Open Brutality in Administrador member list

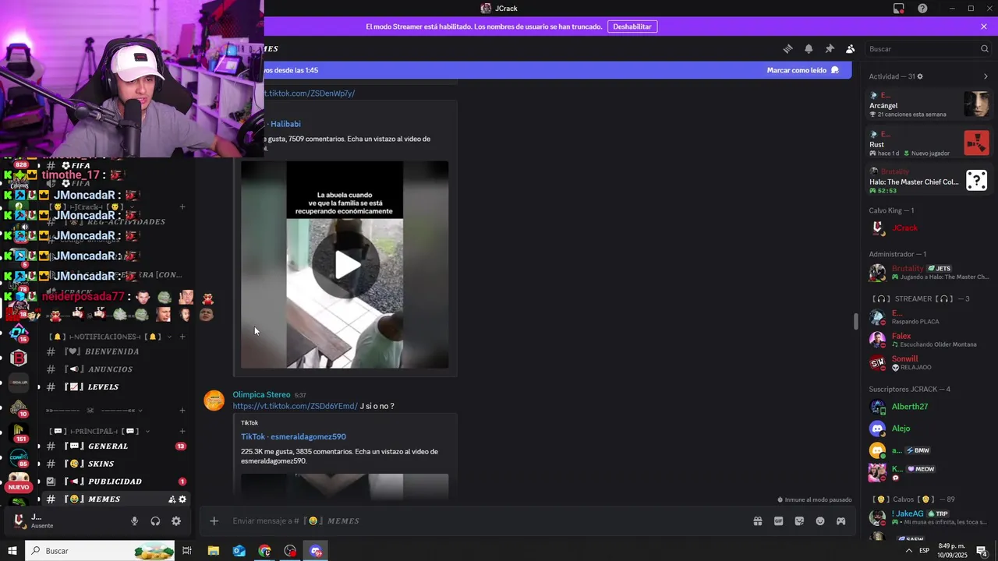(928, 272)
